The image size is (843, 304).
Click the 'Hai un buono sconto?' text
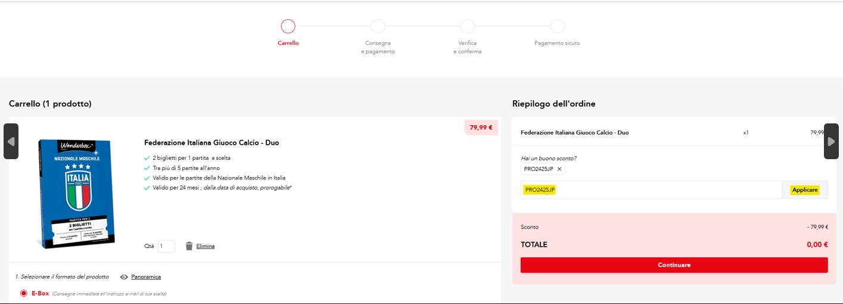549,158
